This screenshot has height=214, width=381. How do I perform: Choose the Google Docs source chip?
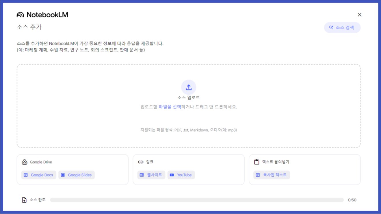point(38,175)
